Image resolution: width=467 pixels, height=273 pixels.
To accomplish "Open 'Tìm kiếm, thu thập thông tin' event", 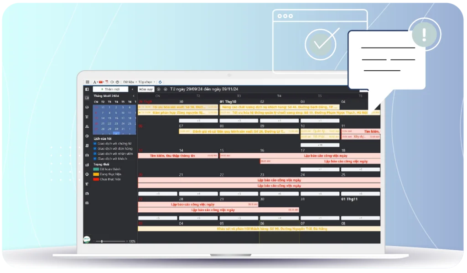I will [x=172, y=156].
